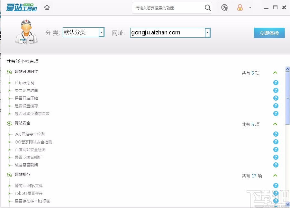Click inside the search input field

167,7
